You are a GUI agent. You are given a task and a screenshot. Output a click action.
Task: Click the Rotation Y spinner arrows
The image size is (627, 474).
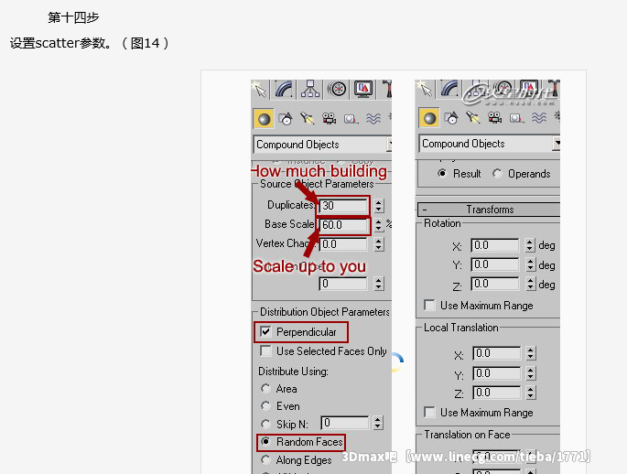tap(530, 264)
